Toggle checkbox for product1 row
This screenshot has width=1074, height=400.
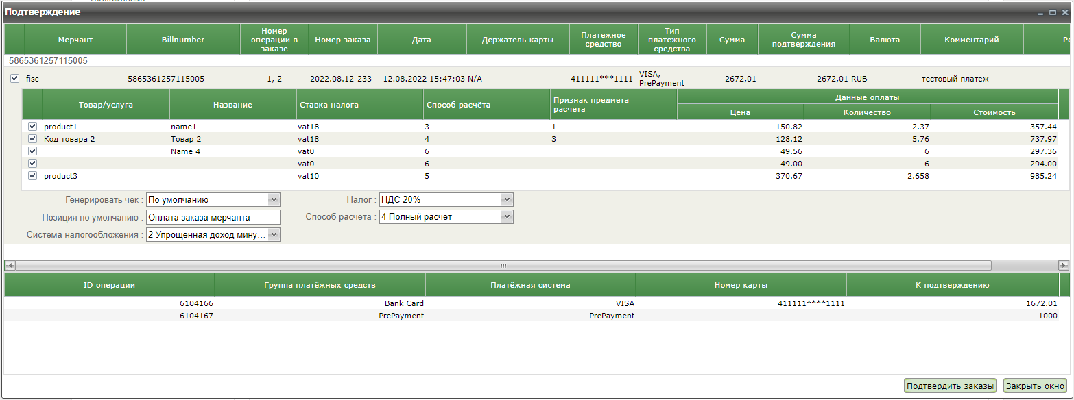[32, 127]
